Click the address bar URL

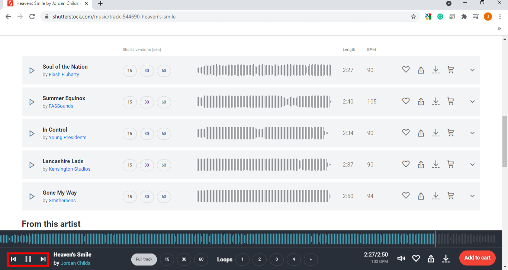click(x=114, y=17)
